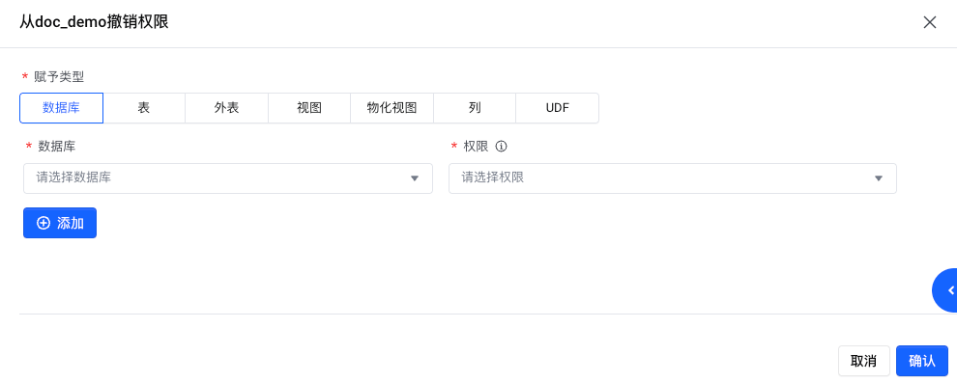Open the 请选择数据库 dropdown
Screen dimensions: 957x383
[x=228, y=178]
